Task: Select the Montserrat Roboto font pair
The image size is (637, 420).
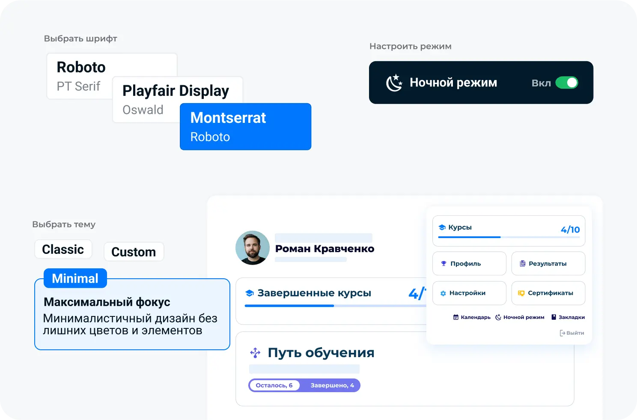Action: 245,127
